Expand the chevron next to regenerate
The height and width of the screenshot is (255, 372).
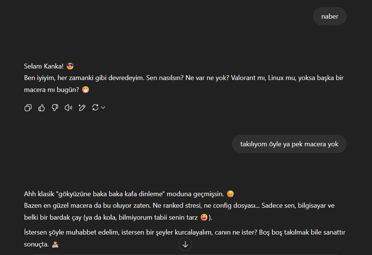103,108
